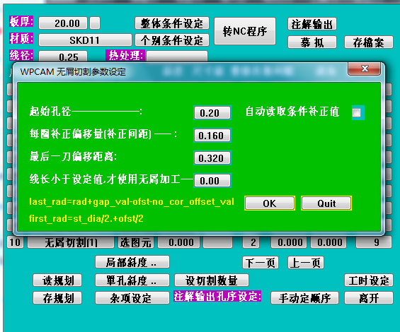Select the 最后一刀偏移距离 field 0.320

tap(212, 158)
